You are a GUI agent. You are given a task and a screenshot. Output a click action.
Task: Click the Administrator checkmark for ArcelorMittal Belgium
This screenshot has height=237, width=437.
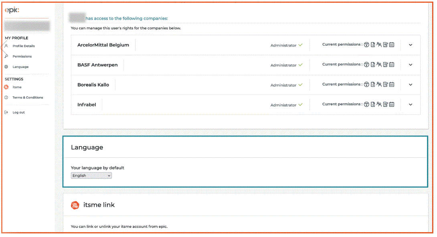coord(301,45)
